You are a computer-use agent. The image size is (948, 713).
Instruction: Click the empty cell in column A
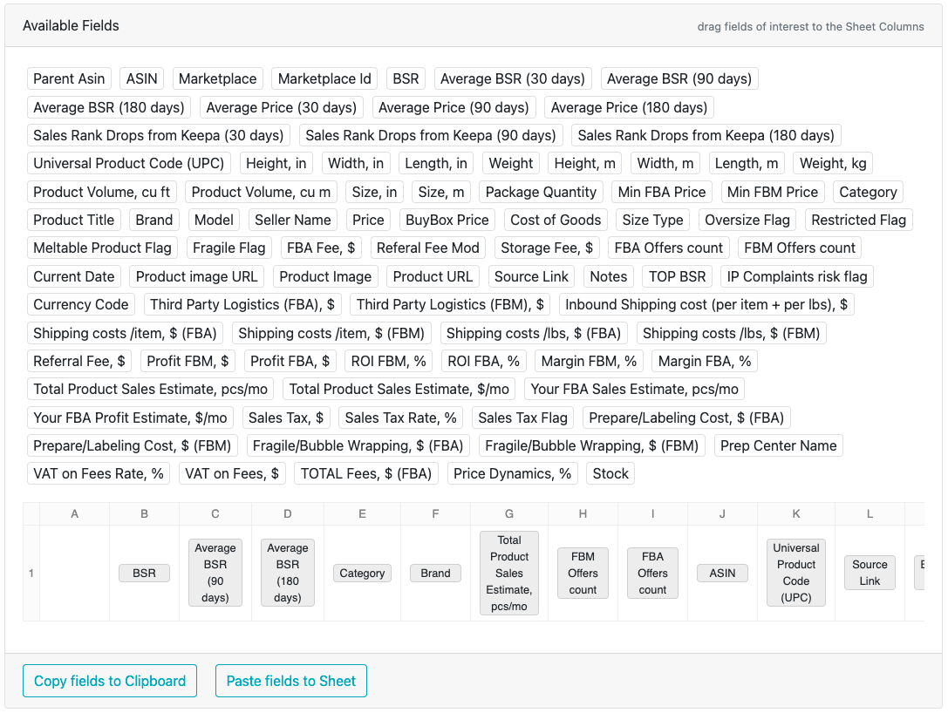point(74,573)
